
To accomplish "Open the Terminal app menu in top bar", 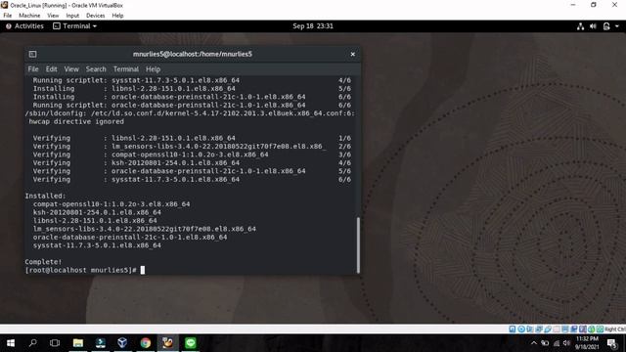I will point(75,26).
